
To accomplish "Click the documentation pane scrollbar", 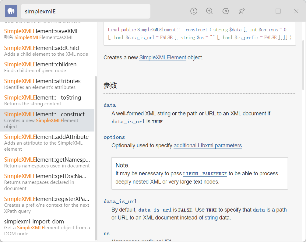I will (303, 65).
